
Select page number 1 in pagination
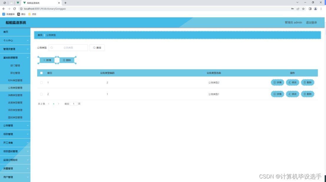[54, 104]
